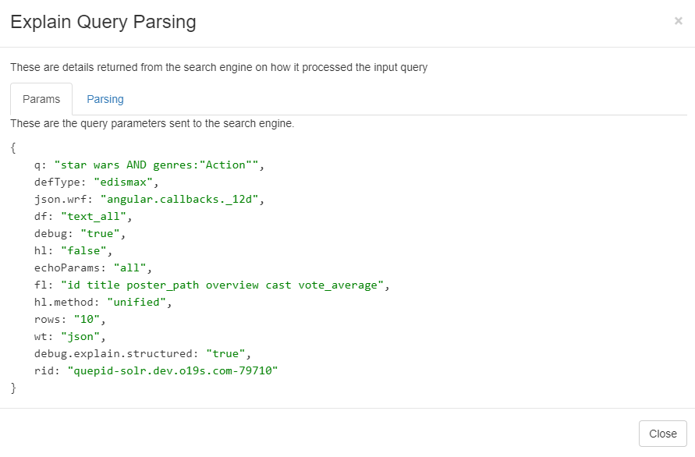Screen dimensions: 695x457
Task: Click the hl "false" value
Action: tap(83, 251)
